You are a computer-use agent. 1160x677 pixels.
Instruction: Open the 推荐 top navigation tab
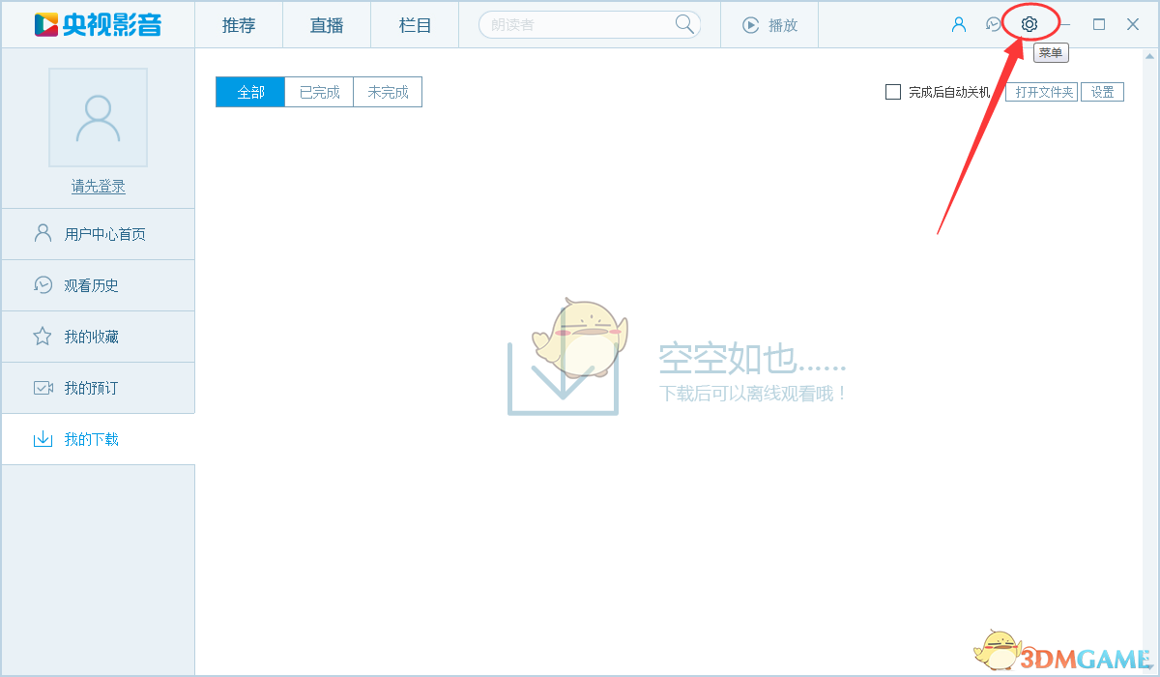(239, 25)
